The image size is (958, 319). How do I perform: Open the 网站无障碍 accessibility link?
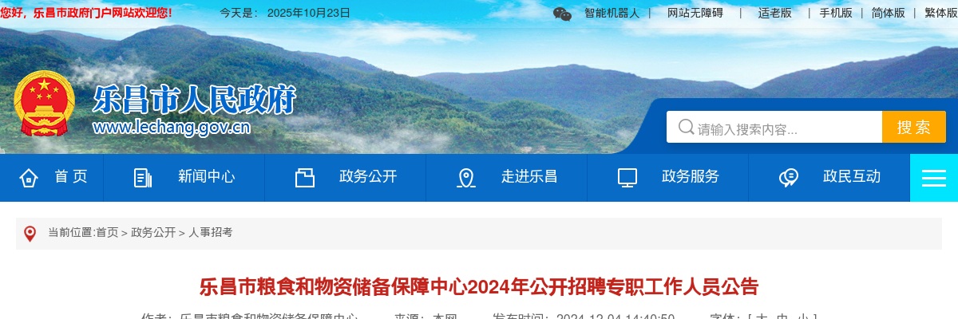pos(695,13)
